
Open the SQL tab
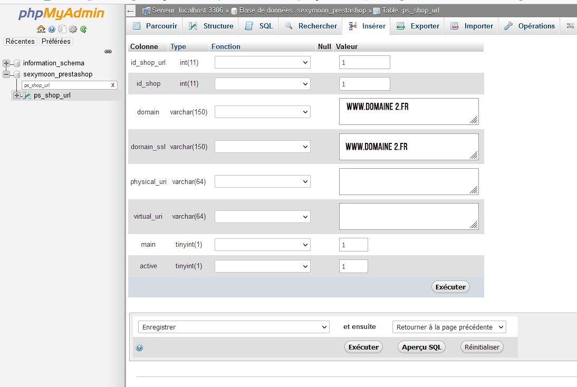[258, 26]
